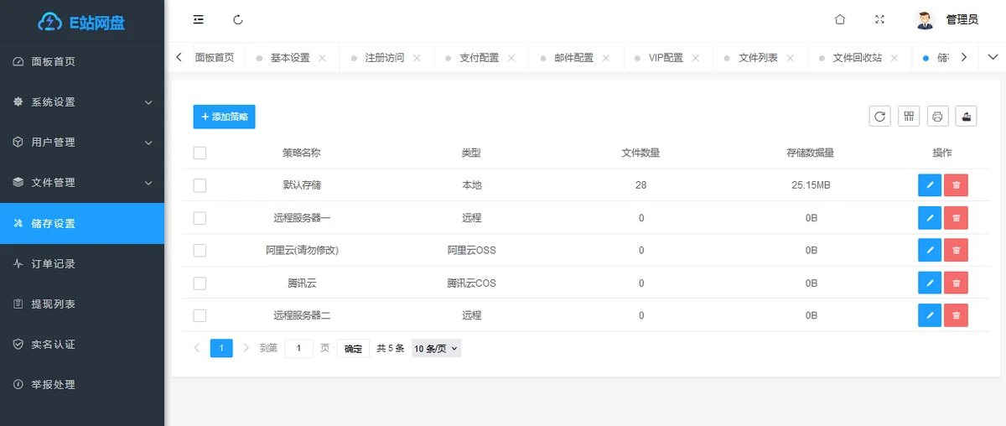Click the refresh page icon in the header
1006x426 pixels.
[x=238, y=19]
